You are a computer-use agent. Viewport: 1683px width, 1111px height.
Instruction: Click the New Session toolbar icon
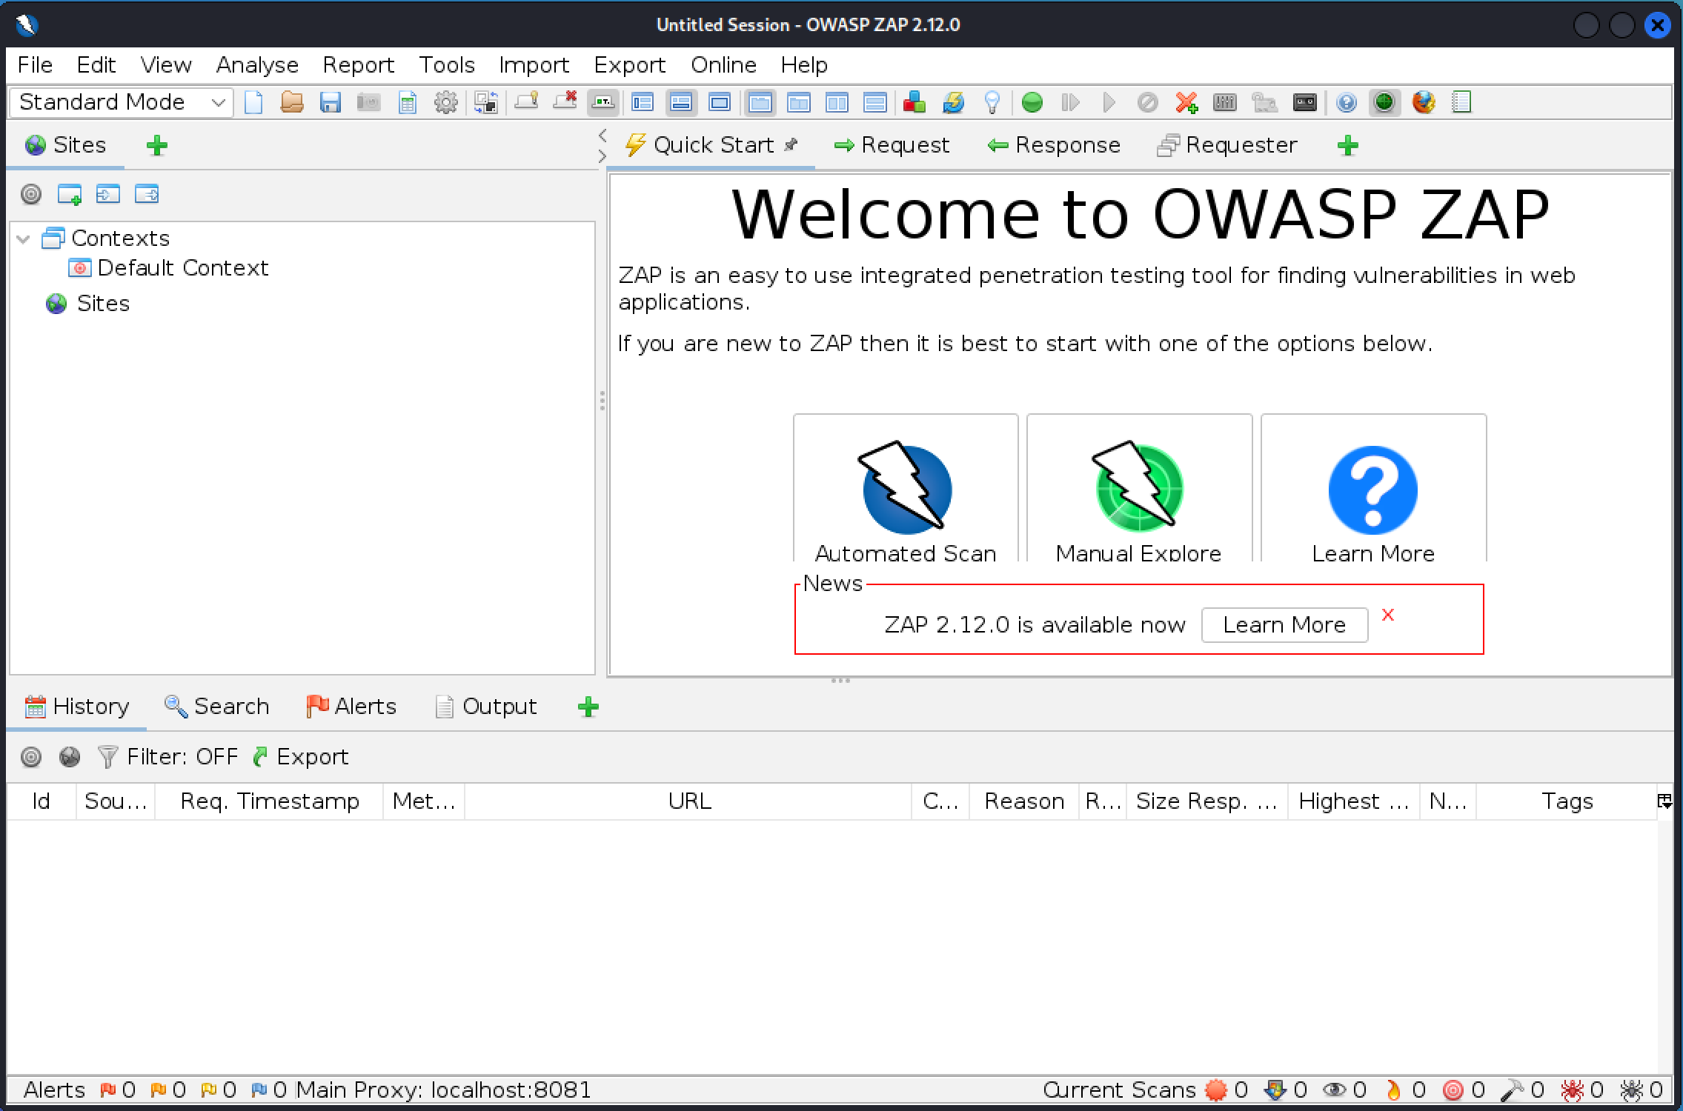tap(253, 102)
